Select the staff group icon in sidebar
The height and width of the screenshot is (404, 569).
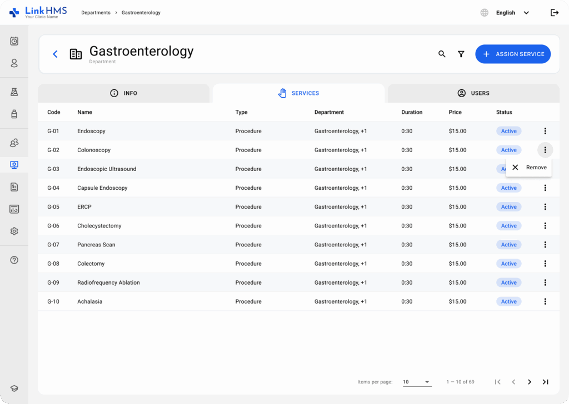pos(14,142)
